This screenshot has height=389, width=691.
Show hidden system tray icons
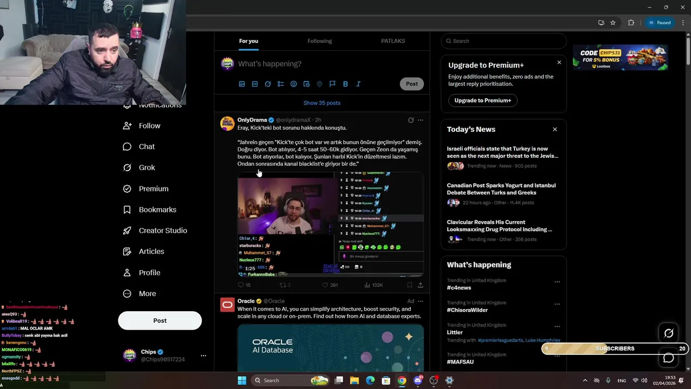point(585,380)
